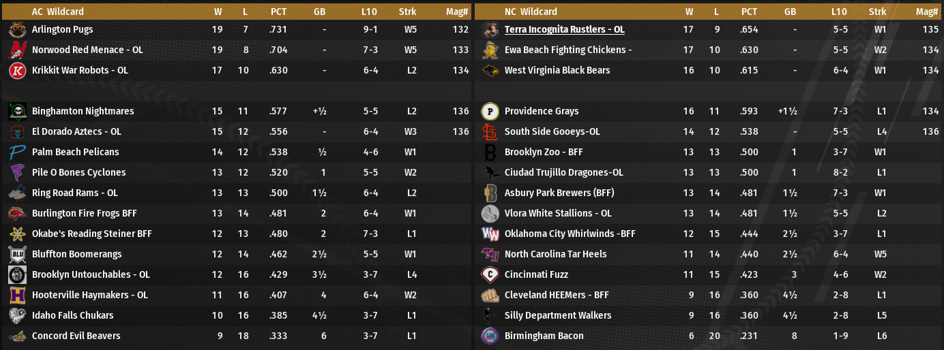This screenshot has width=944, height=350.
Task: Click the Cincinnati Fuzz logo
Action: (x=490, y=275)
